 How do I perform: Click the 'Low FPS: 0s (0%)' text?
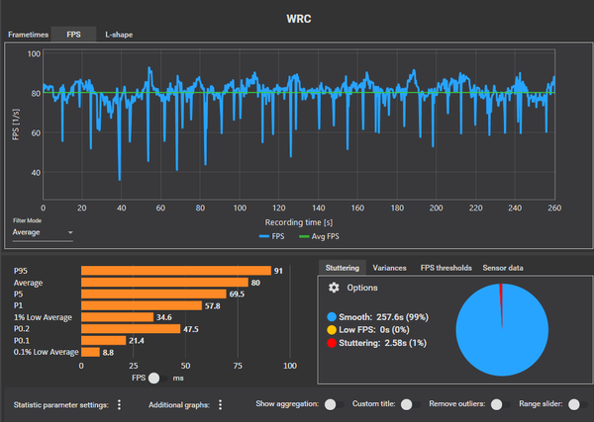[x=374, y=330]
